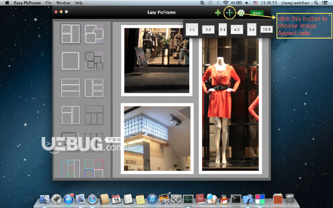
Task: Open the Easy PicFrame application menu
Action: (27, 3)
